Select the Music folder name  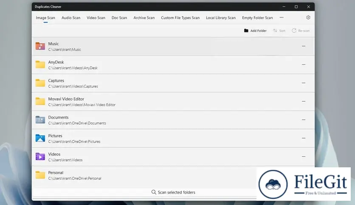54,44
